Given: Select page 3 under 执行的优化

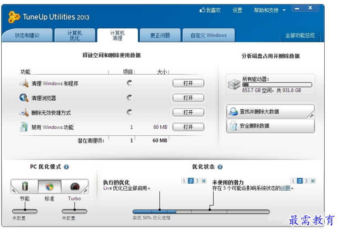Looking at the screenshot, I should tap(197, 181).
